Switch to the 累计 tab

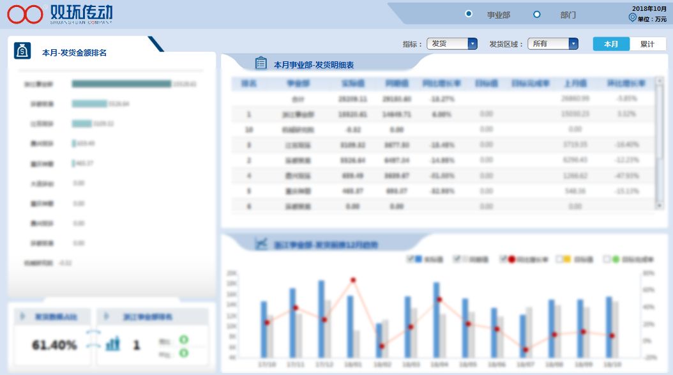[x=647, y=44]
